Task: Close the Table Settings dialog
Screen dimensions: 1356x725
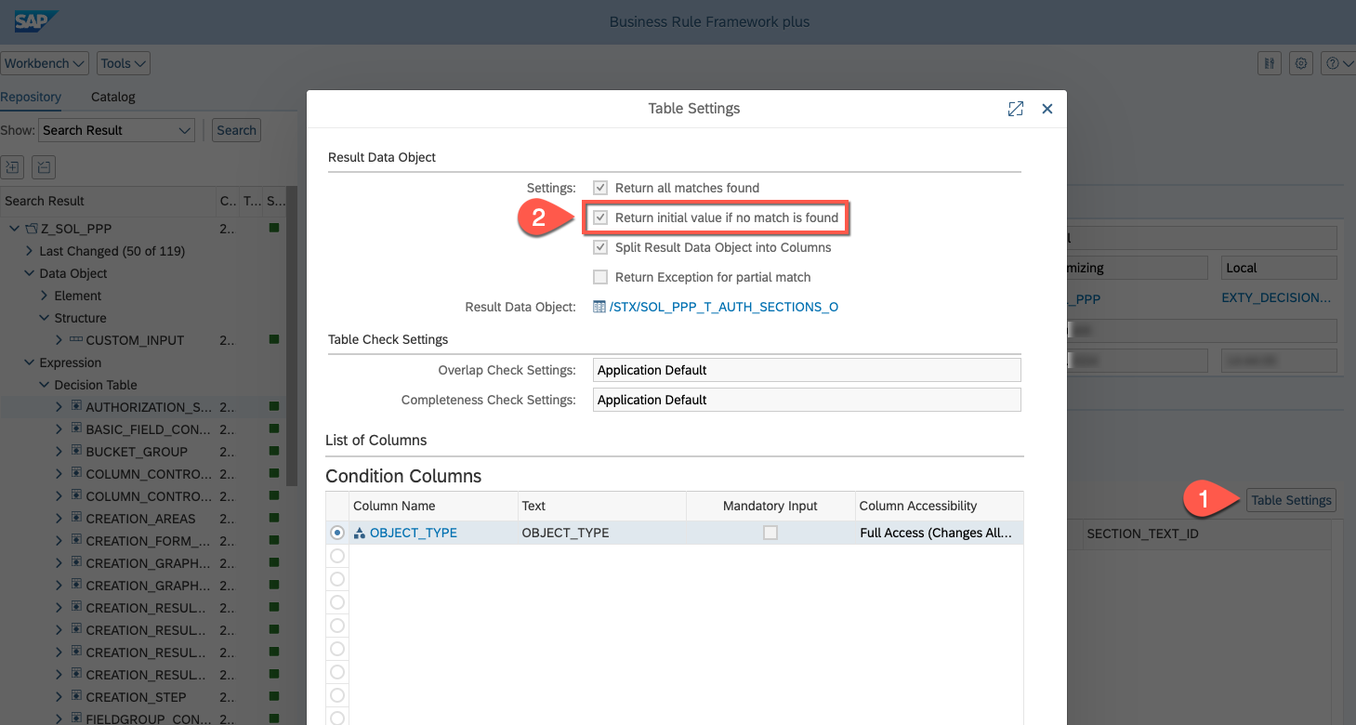Action: (1047, 109)
